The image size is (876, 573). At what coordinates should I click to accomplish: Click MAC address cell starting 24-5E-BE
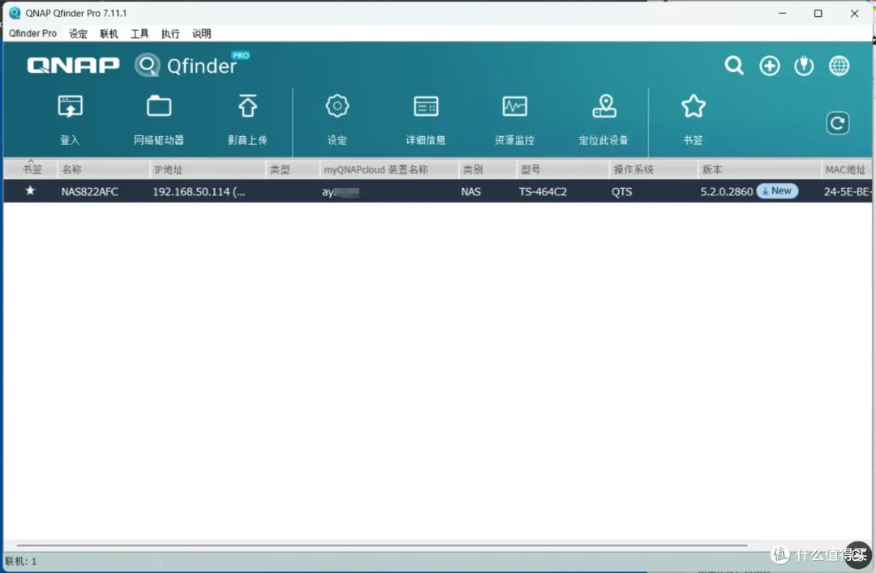tap(847, 191)
